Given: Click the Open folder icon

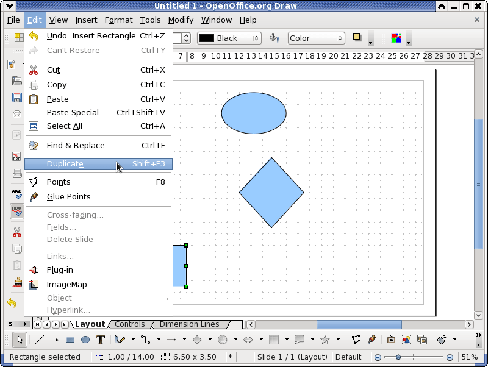Looking at the screenshot, I should (x=17, y=81).
